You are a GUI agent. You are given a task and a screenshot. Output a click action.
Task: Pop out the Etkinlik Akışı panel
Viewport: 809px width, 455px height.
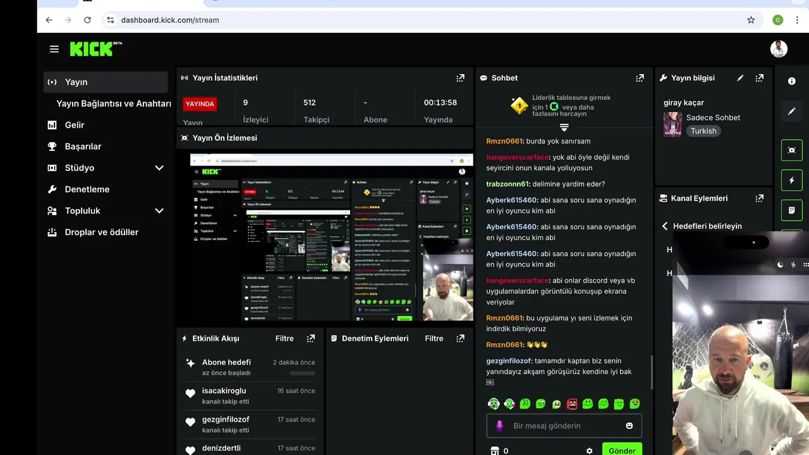pyautogui.click(x=310, y=338)
